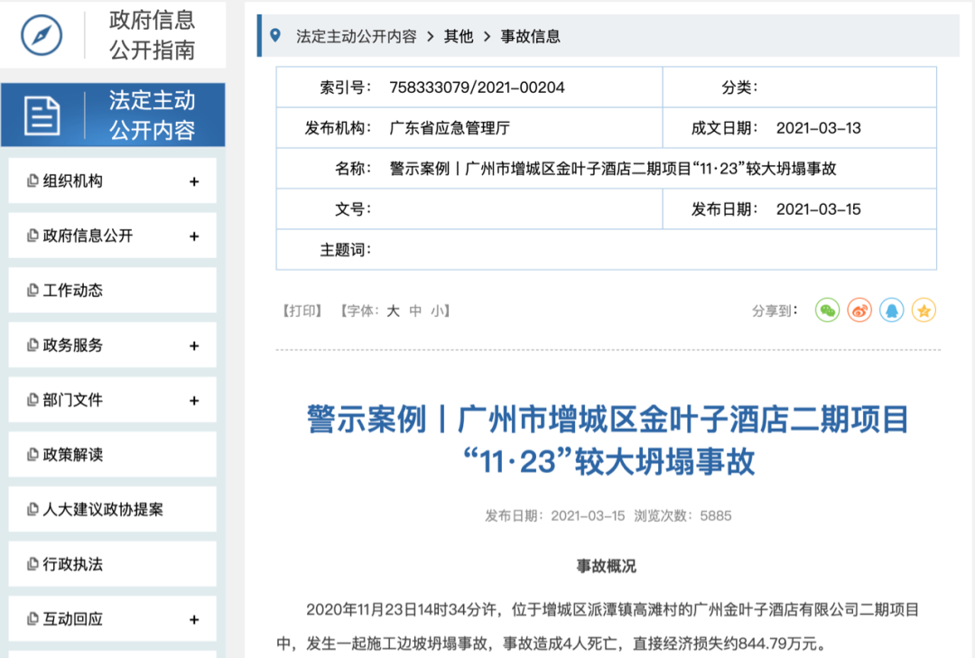The image size is (975, 658).
Task: Set font size to 中
Action: pyautogui.click(x=415, y=310)
